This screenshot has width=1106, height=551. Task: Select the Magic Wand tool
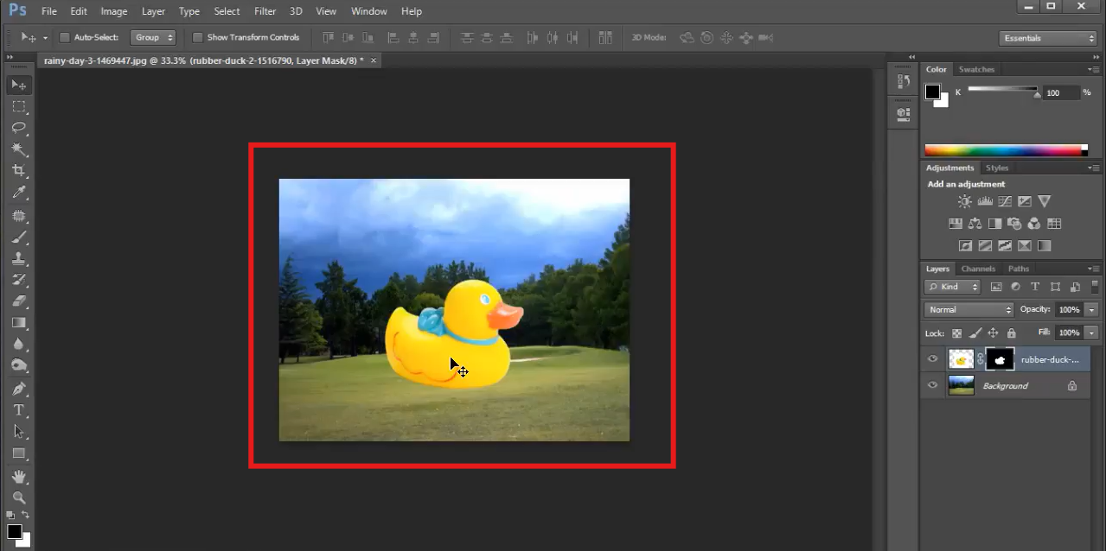point(18,149)
